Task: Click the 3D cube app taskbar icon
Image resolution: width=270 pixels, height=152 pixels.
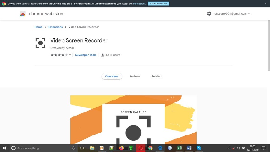Action: [x=170, y=148]
